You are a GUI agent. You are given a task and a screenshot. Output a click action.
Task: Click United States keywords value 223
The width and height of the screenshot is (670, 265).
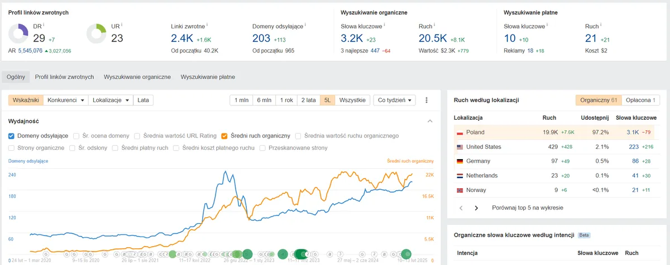pyautogui.click(x=634, y=147)
